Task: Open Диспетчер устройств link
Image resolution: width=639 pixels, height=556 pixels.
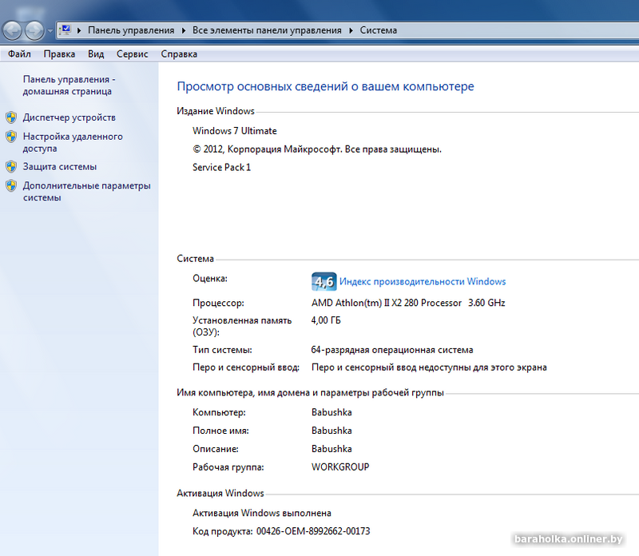Action: (x=69, y=117)
